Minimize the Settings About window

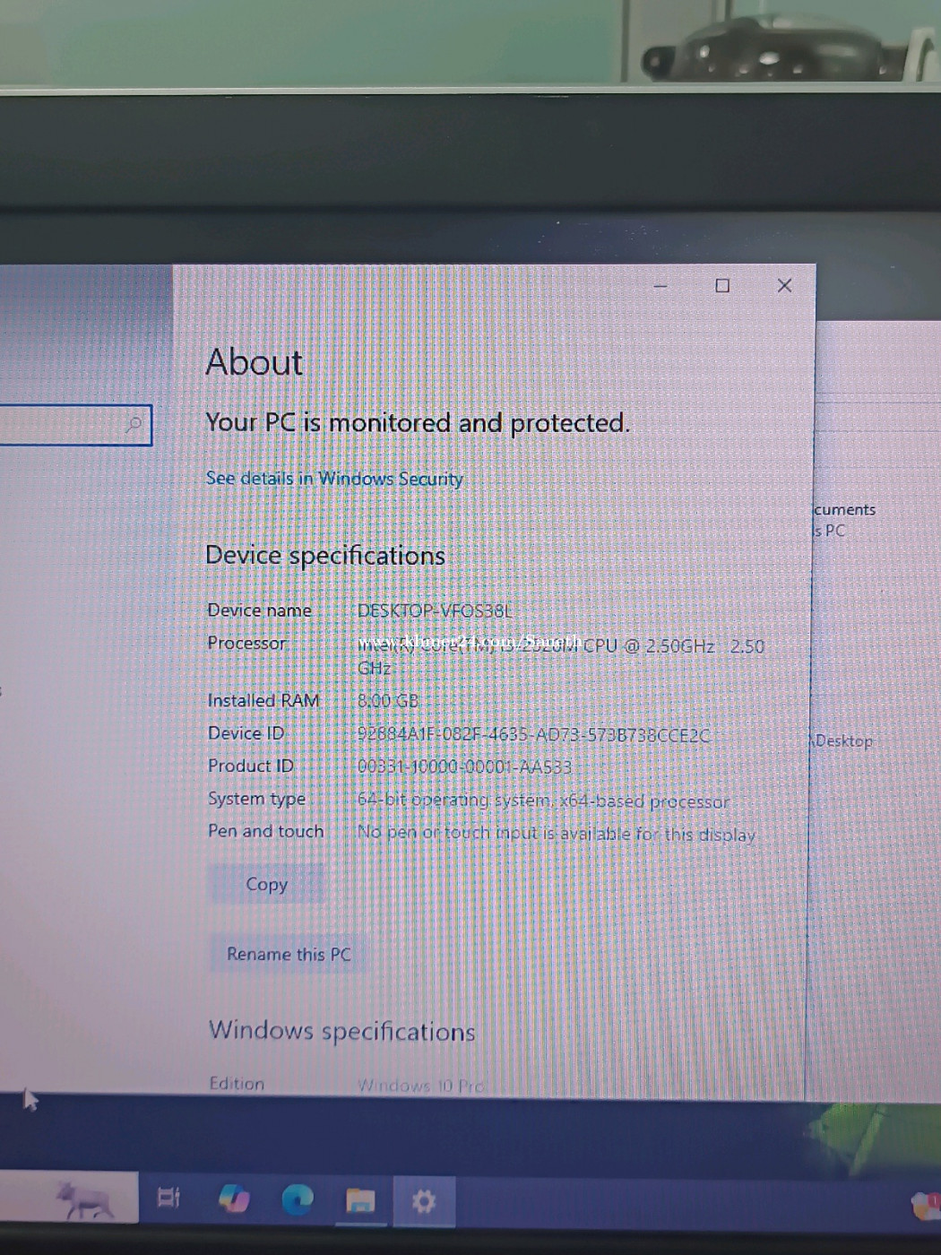(660, 286)
